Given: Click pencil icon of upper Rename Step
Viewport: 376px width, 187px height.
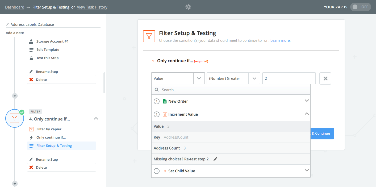Looking at the screenshot, I should (31, 72).
